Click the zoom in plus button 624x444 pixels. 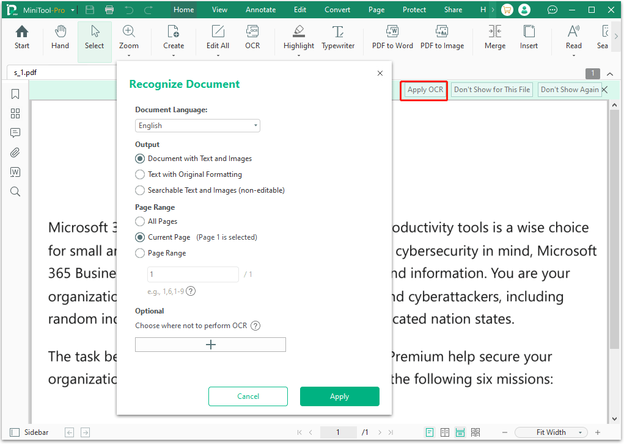(x=597, y=432)
